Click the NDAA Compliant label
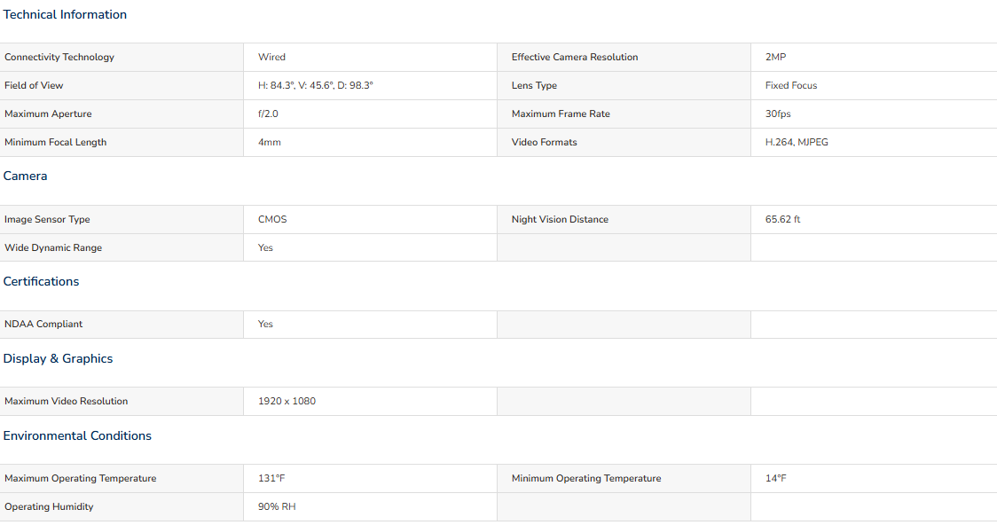Viewport: 997px width, 525px height. [43, 325]
